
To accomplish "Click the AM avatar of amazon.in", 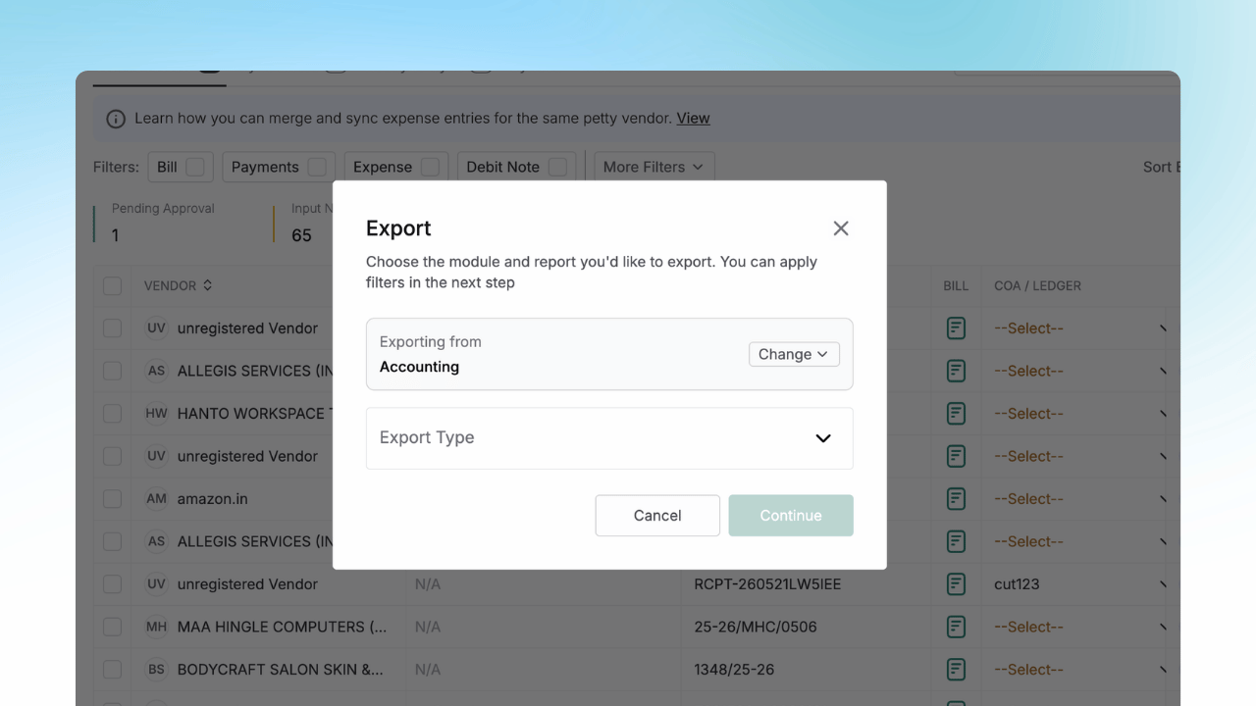I will pos(156,499).
